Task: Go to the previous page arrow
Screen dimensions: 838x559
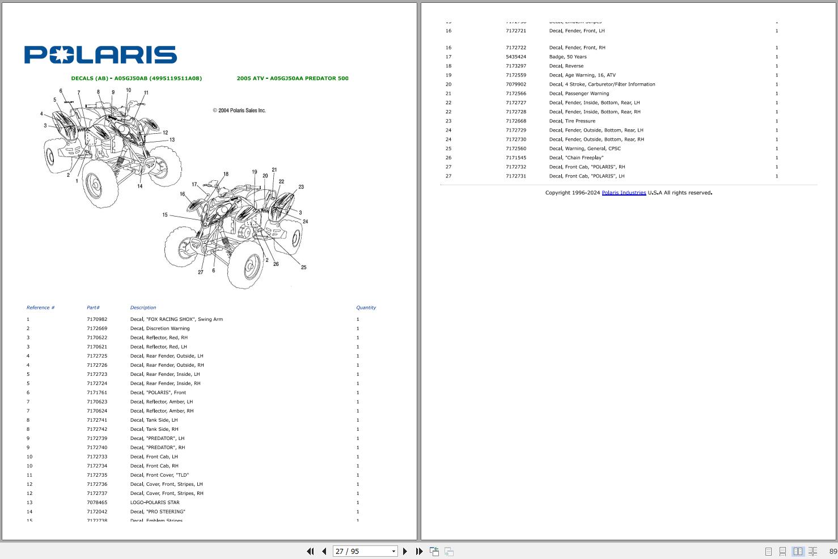Action: (x=324, y=551)
